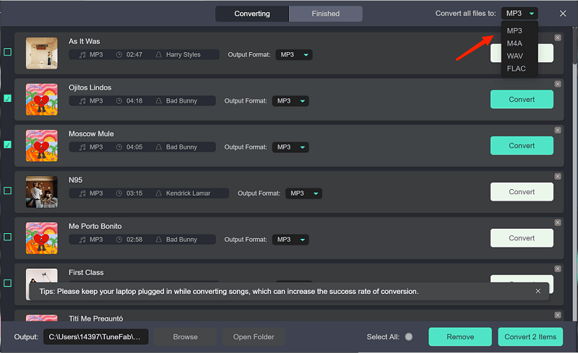Choose FLAC from the format list
The width and height of the screenshot is (578, 353).
pyautogui.click(x=516, y=69)
